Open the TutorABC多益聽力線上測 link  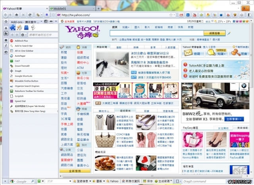click(206, 65)
